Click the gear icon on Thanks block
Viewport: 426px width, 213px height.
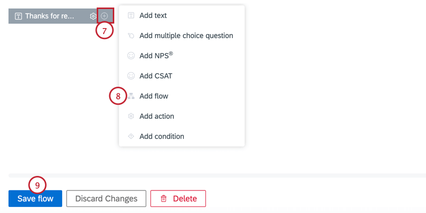tap(93, 16)
